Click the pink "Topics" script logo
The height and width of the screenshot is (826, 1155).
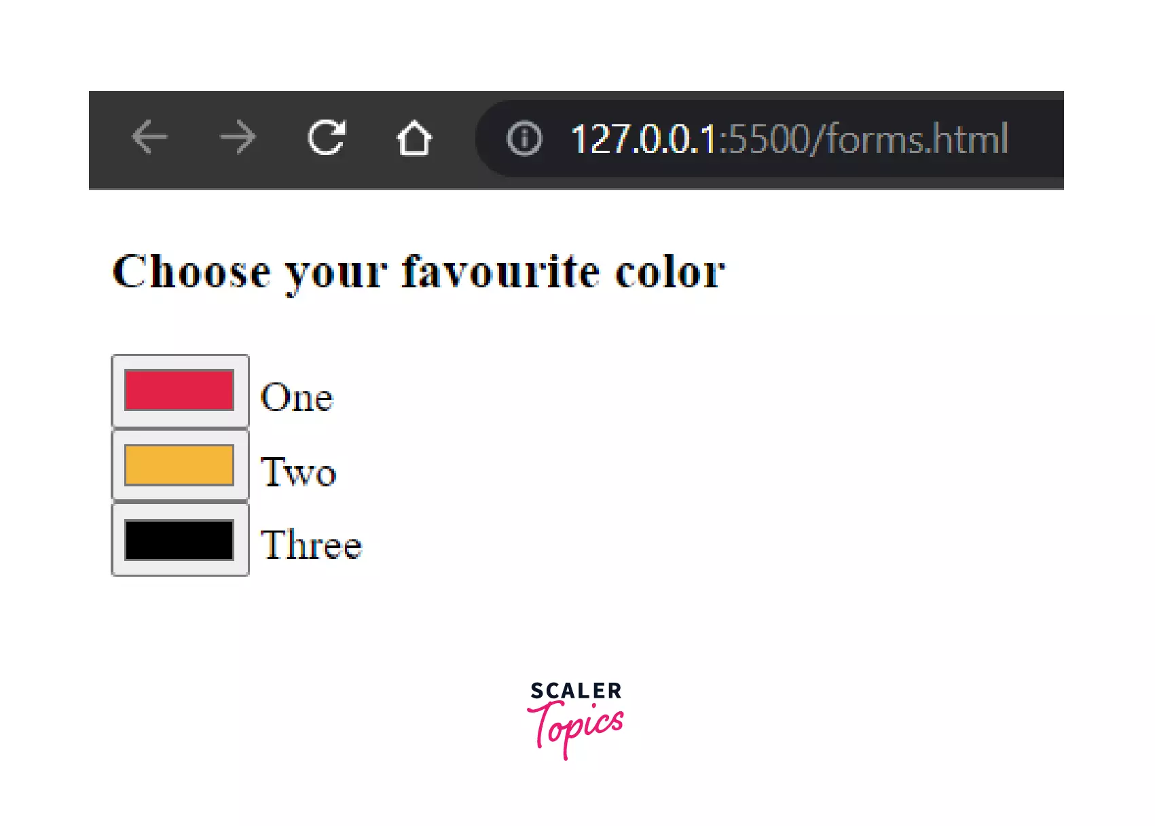point(576,727)
